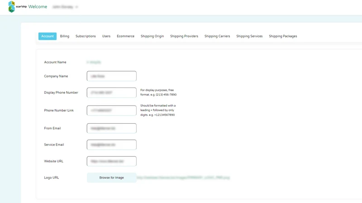Screen dimensions: 362x203
Task: Go to Shipping Services tab
Action: tap(249, 36)
